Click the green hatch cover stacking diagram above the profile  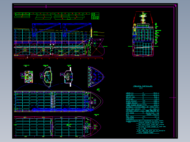click(x=52, y=16)
